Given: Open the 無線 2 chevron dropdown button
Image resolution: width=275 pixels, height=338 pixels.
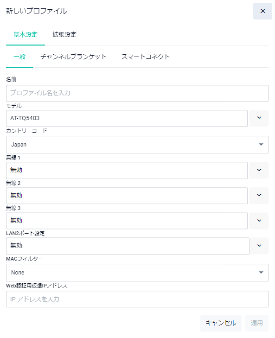Looking at the screenshot, I should point(259,196).
